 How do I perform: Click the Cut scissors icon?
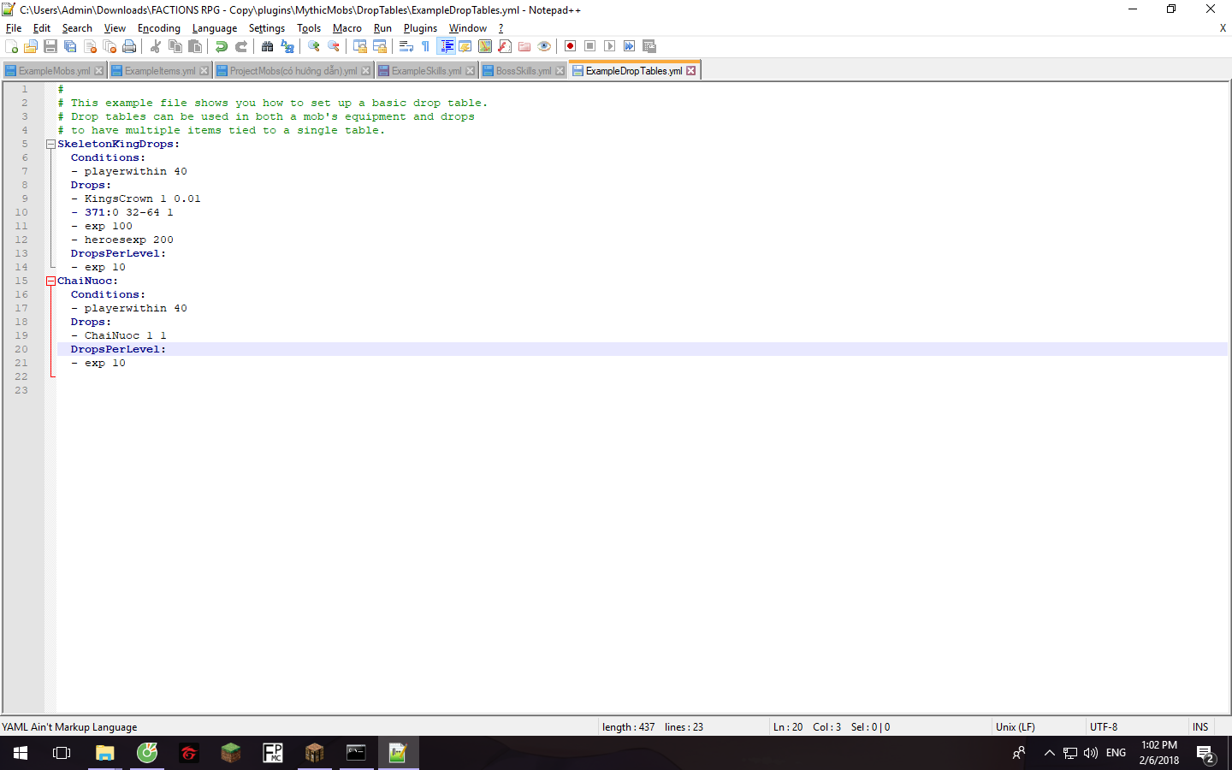156,46
